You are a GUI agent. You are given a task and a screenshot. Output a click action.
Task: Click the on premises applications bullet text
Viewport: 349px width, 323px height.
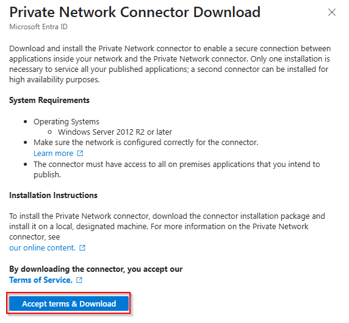click(177, 169)
